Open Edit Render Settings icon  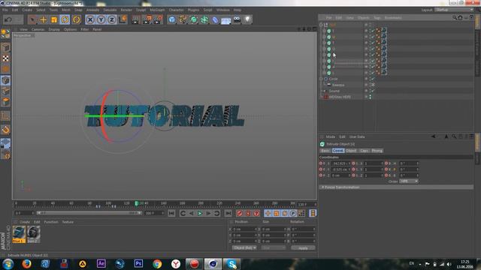click(158, 19)
